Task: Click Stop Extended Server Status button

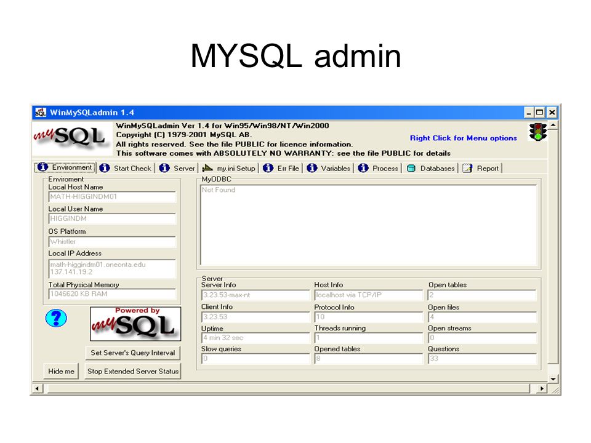Action: click(133, 371)
